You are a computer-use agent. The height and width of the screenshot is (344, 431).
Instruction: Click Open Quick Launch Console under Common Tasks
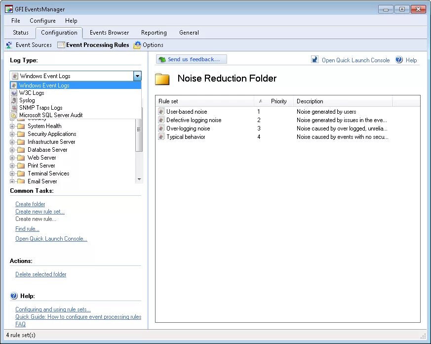(x=51, y=239)
